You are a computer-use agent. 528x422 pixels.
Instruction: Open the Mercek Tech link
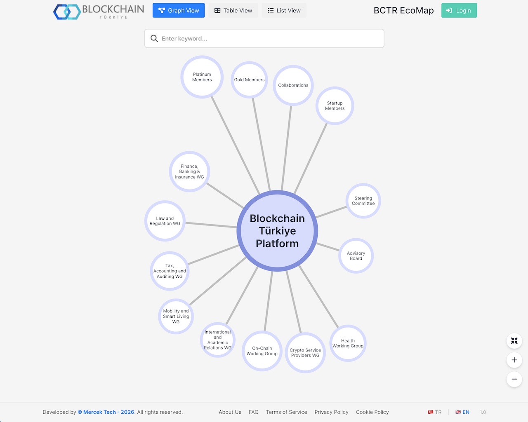(x=106, y=412)
